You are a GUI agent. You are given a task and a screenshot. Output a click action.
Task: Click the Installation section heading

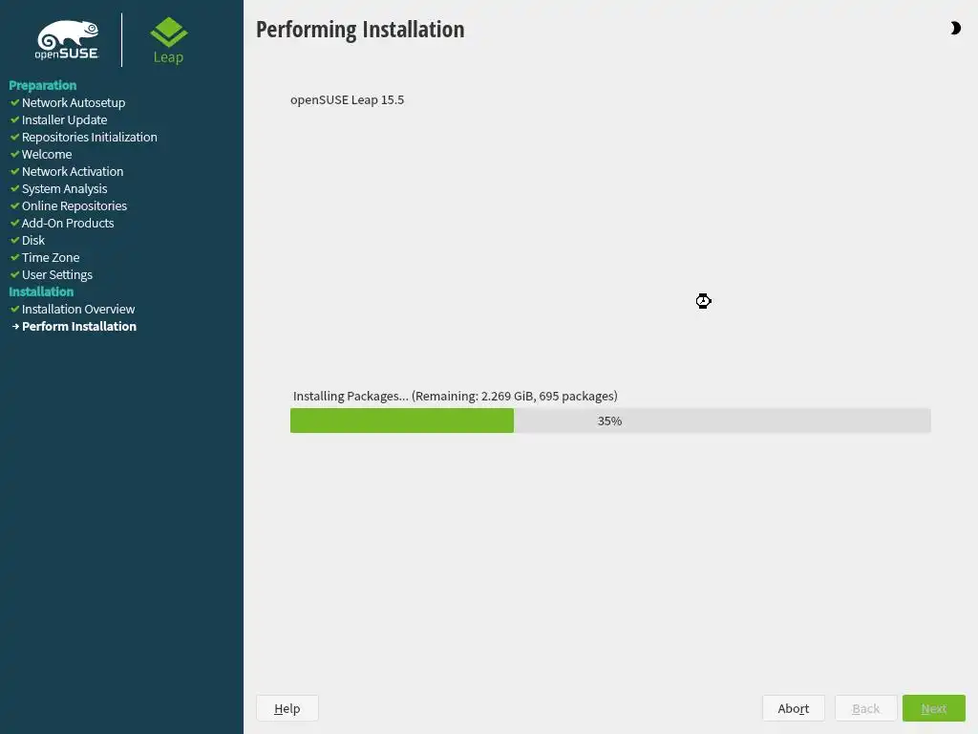[41, 291]
